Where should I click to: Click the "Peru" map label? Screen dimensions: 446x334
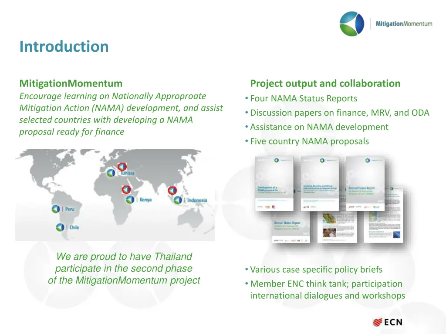70,209
